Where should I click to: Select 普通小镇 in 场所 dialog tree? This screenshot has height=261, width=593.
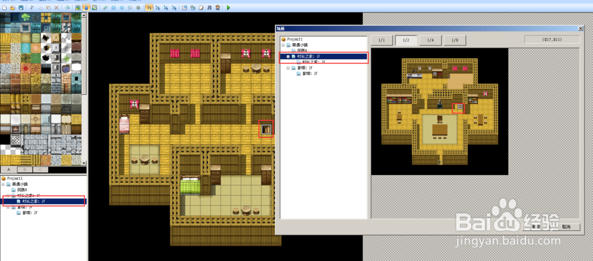300,45
